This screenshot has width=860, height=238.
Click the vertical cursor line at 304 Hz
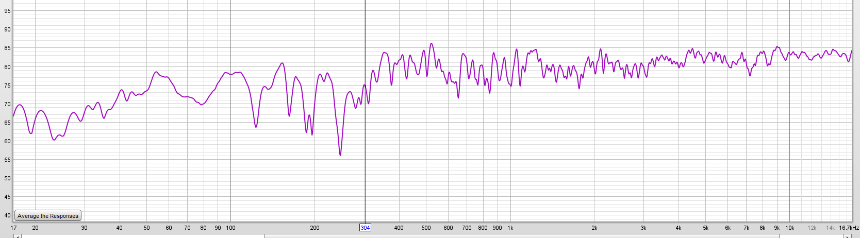(365, 111)
